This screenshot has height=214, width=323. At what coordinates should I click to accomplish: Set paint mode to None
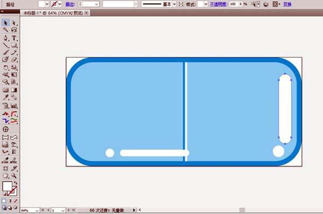[x=16, y=201]
